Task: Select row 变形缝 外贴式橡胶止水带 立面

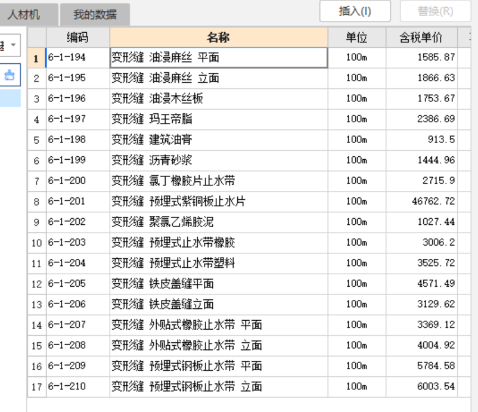Action: point(249,345)
